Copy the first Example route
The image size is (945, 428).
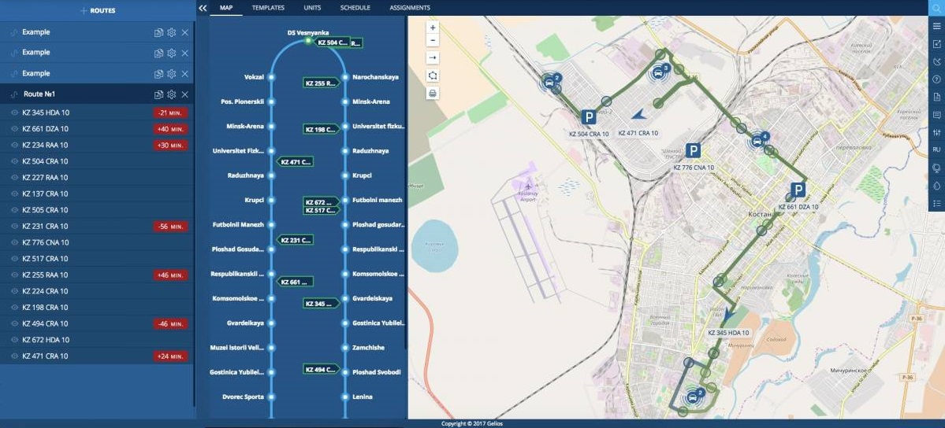tap(158, 32)
